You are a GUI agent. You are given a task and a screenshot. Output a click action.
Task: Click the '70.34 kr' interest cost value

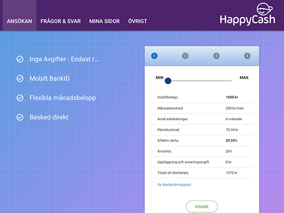pyautogui.click(x=232, y=130)
